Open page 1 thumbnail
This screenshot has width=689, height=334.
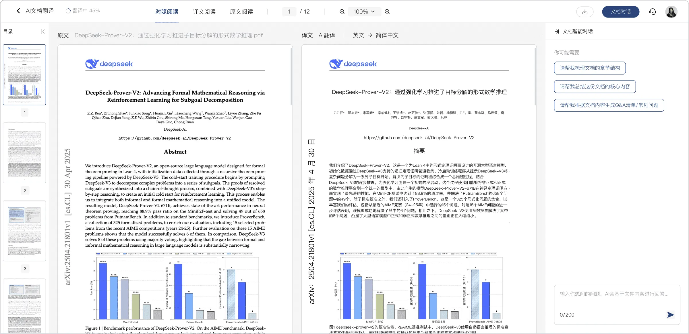coord(24,75)
